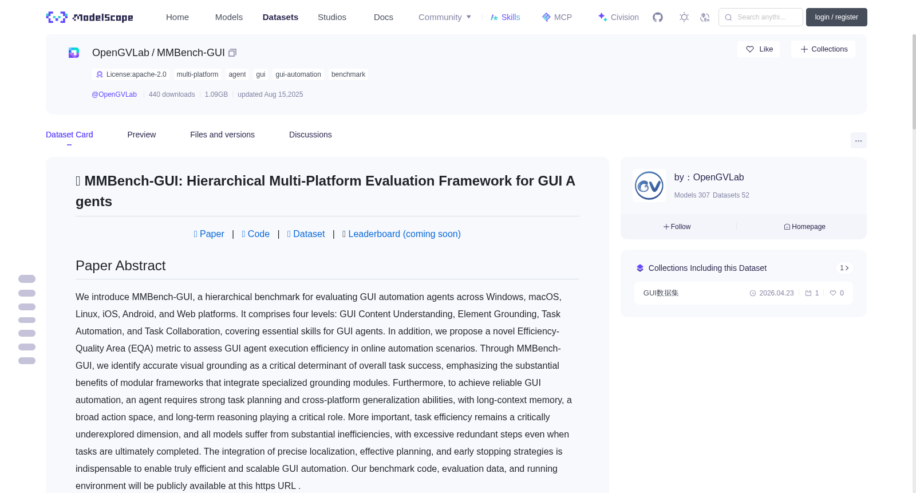Click the OpenGVLab dataset avatar icon
The width and height of the screenshot is (916, 493).
(74, 53)
